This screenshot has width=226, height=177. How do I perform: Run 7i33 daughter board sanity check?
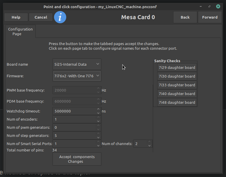coord(177,85)
